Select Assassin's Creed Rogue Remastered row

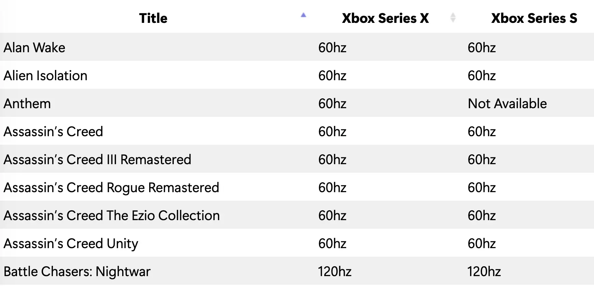click(111, 188)
